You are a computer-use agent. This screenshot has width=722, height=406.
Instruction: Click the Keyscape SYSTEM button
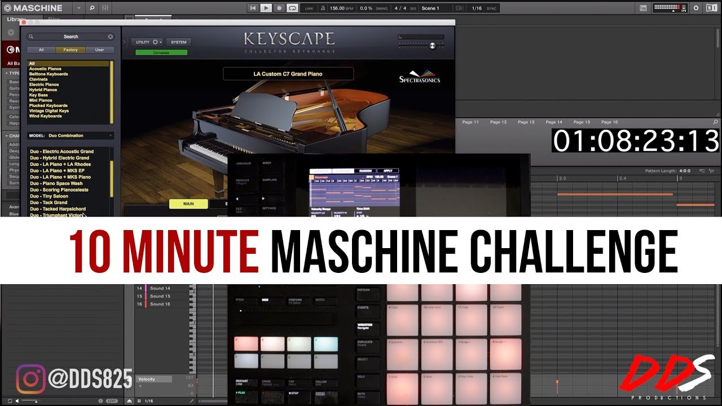pos(179,42)
